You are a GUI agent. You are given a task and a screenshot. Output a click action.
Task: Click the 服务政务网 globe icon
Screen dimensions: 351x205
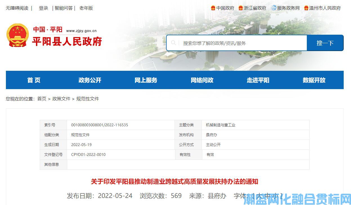pos(274,8)
